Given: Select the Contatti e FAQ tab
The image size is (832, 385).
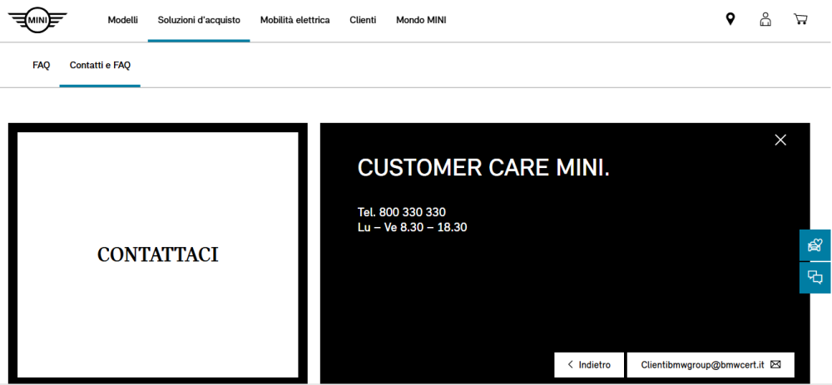Looking at the screenshot, I should 101,65.
